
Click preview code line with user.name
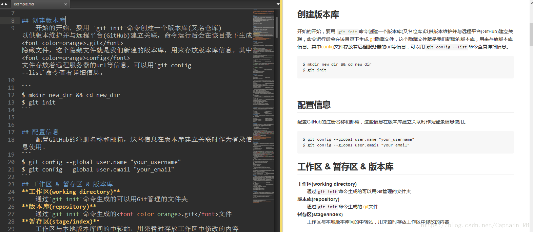coord(358,139)
